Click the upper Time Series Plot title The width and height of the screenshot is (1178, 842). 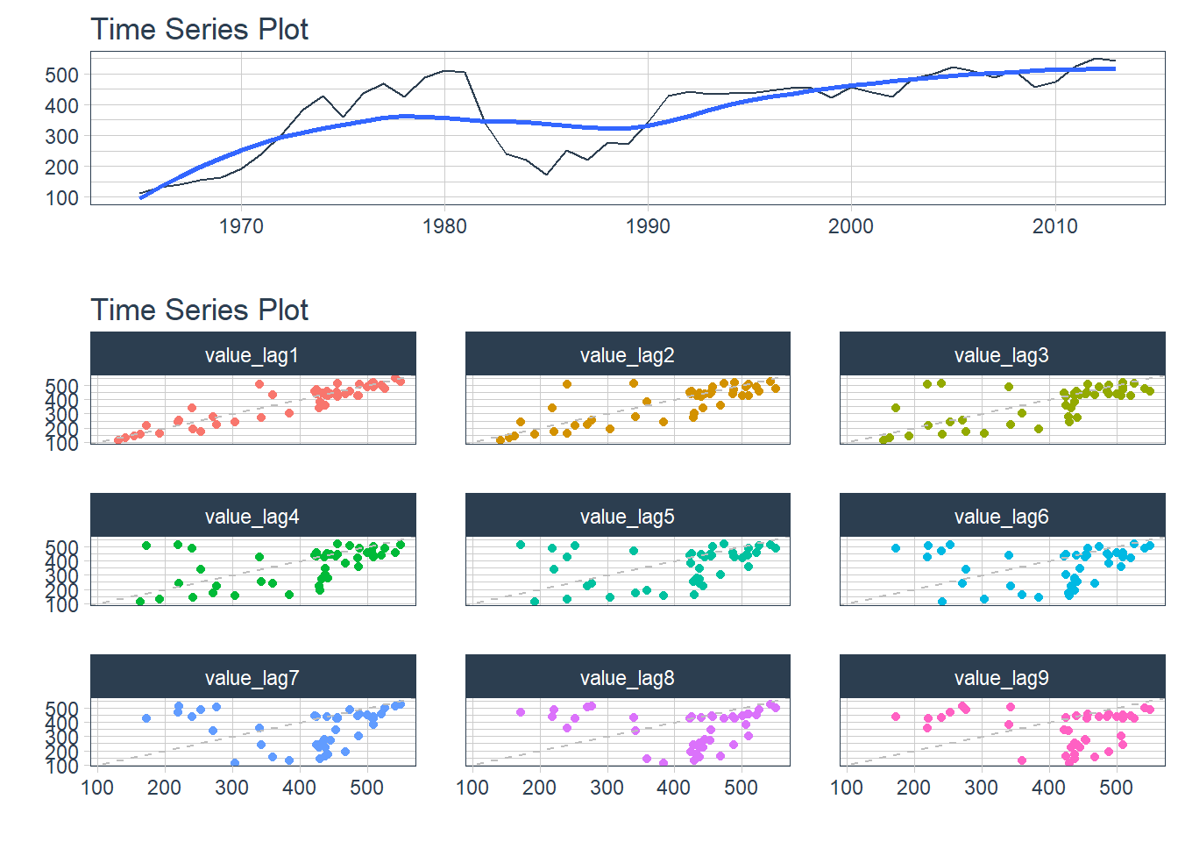coord(200,30)
